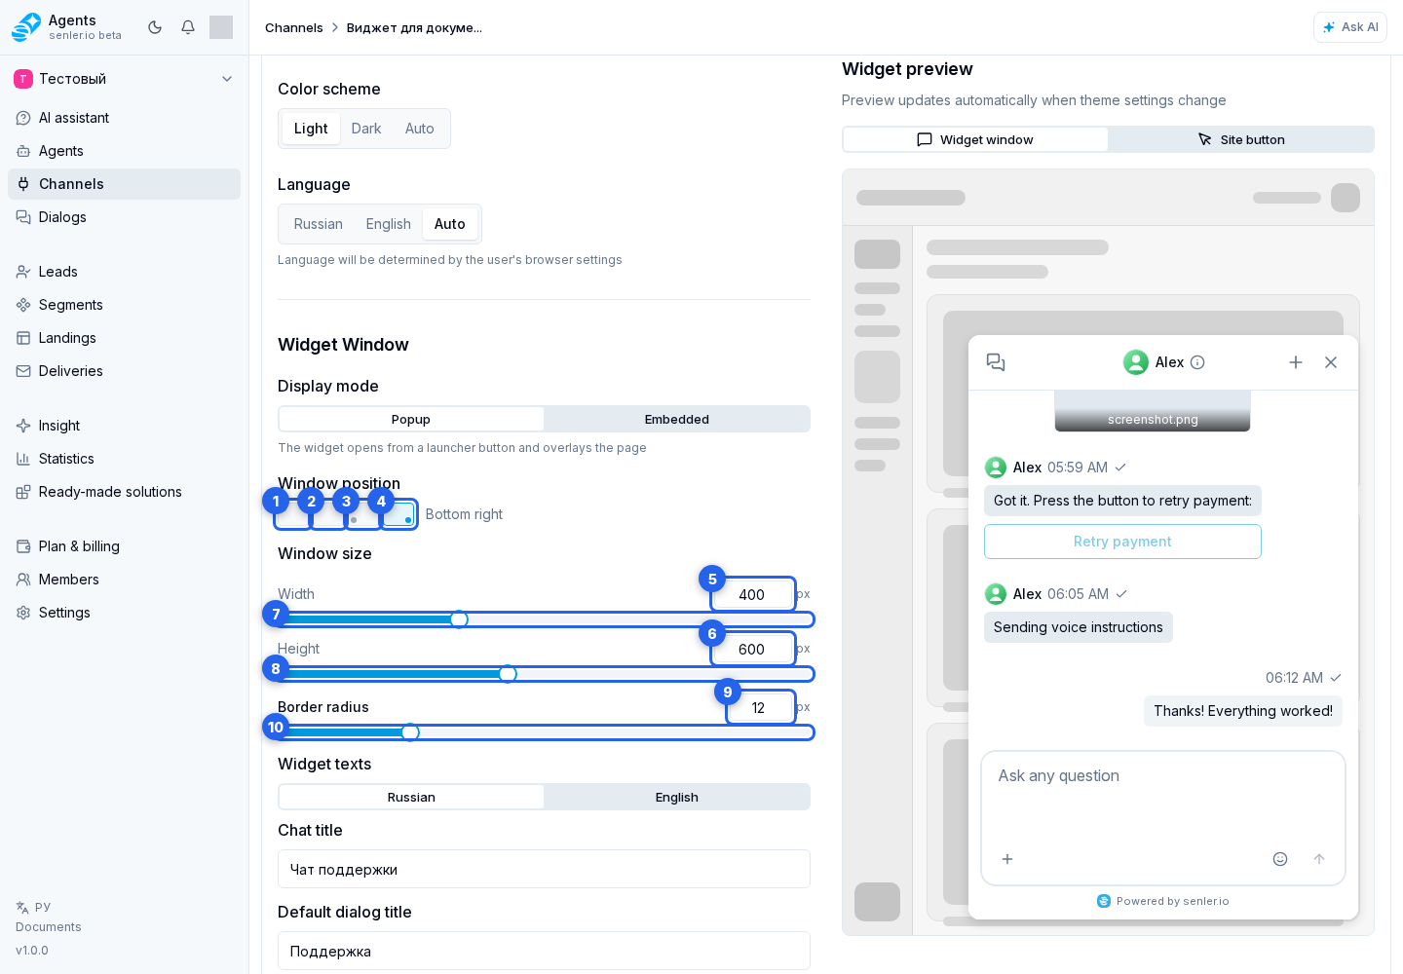Expand the Тестовый workspace dropdown
Viewport: 1403px width, 974px height.
point(124,79)
